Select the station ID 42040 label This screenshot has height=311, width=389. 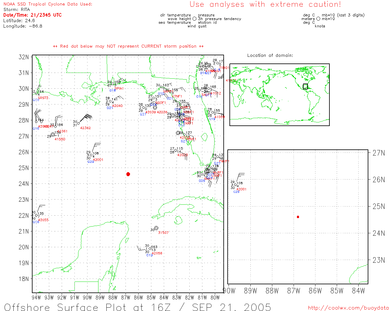pos(117,106)
